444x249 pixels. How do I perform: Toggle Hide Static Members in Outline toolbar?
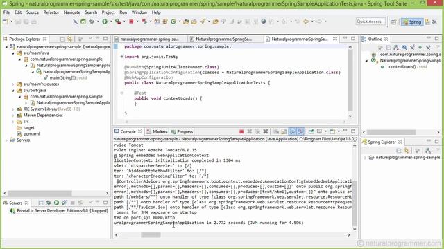pyautogui.click(x=412, y=48)
